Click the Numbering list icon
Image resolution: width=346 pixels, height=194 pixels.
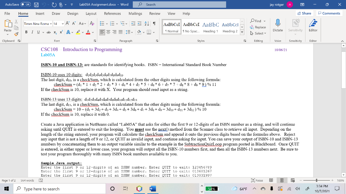click(112, 23)
